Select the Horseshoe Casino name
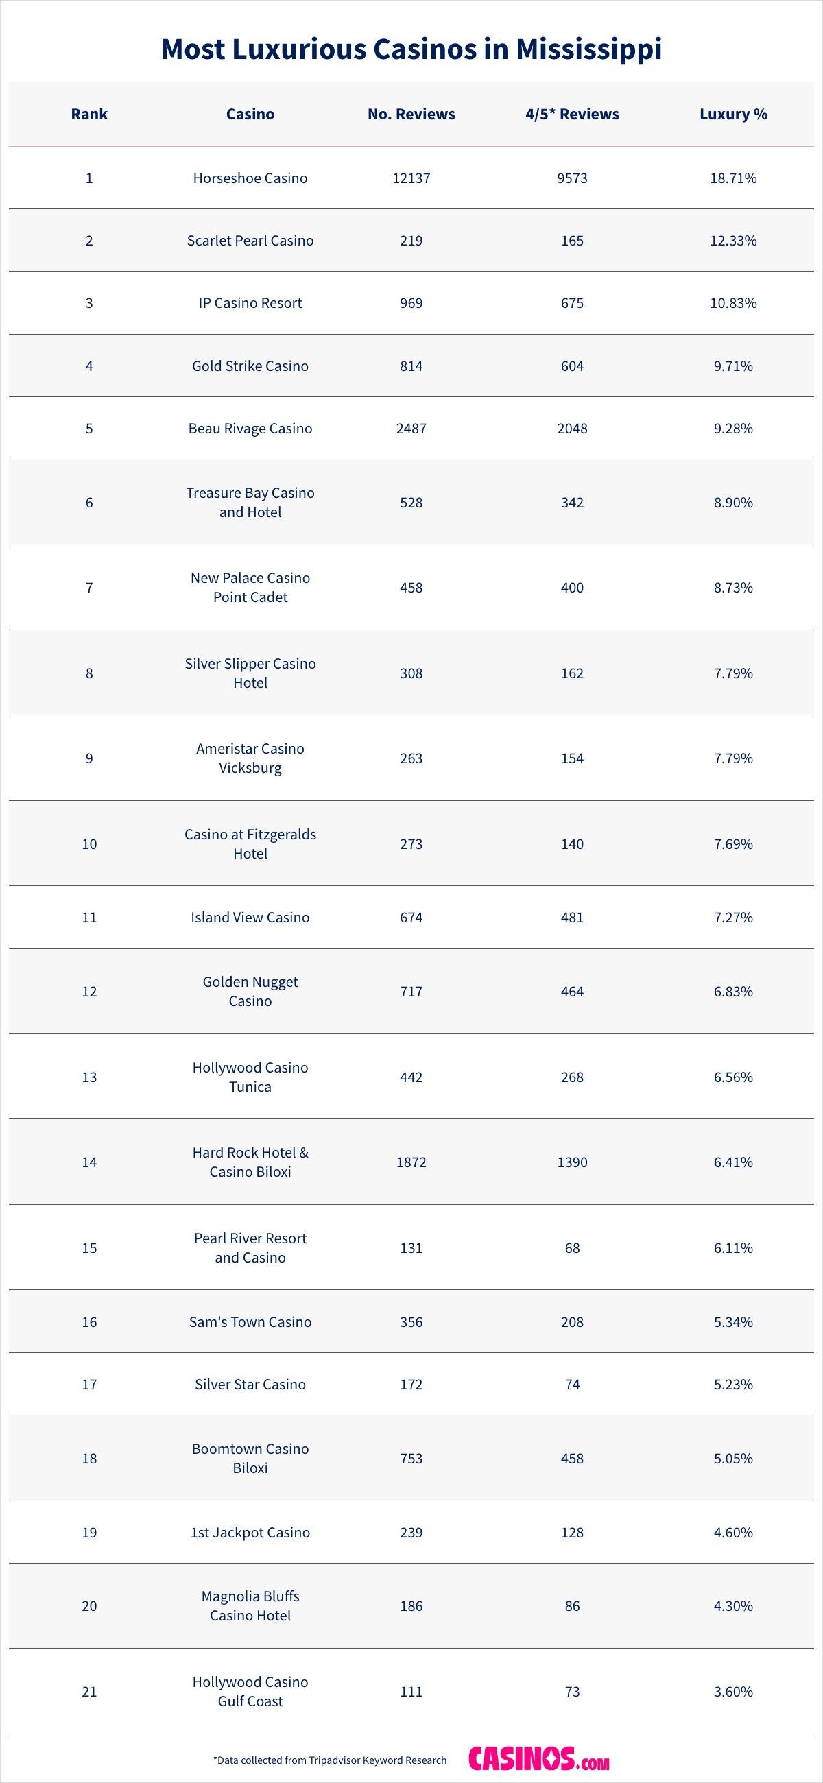Viewport: 823px width, 1783px height. click(x=250, y=178)
